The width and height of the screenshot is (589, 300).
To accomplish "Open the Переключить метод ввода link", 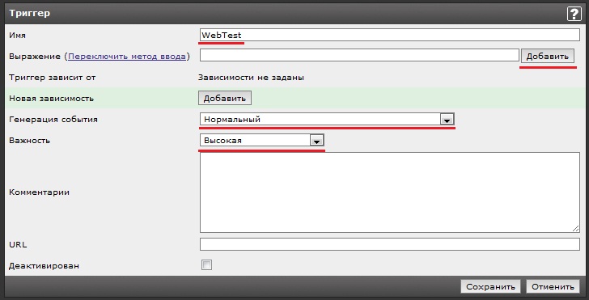I will click(x=127, y=57).
